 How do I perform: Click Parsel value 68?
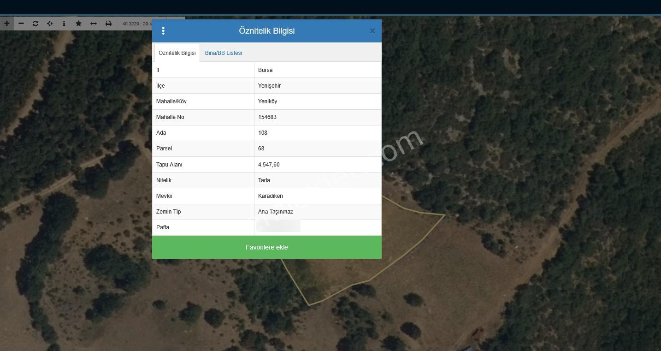[x=261, y=149]
